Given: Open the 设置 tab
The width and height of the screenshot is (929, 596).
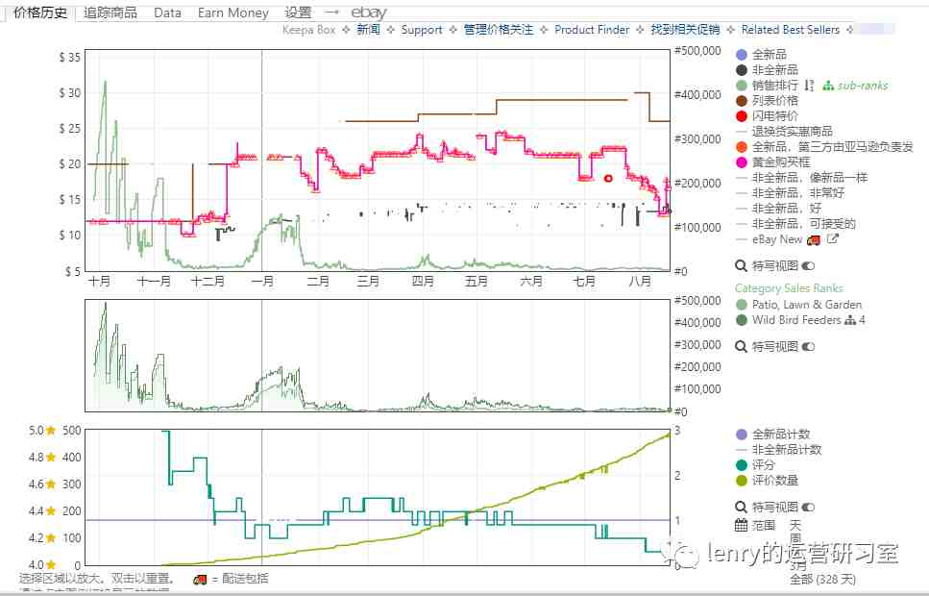Looking at the screenshot, I should pyautogui.click(x=298, y=12).
